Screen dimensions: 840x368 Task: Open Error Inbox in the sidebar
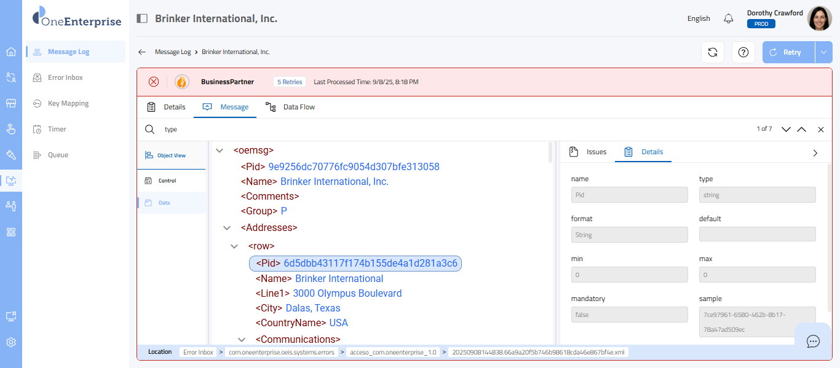65,77
